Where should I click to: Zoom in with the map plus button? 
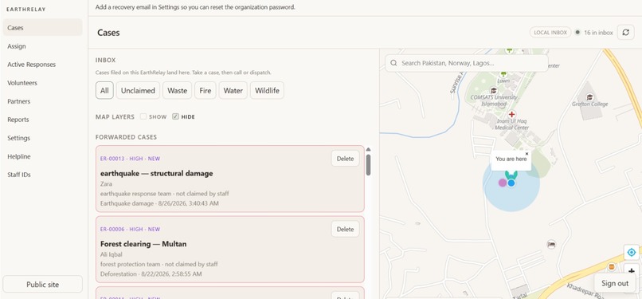[632, 270]
